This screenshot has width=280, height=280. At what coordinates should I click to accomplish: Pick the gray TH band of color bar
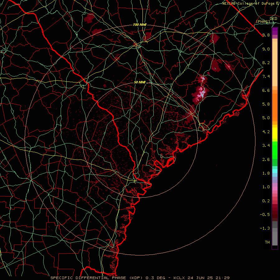coord(275,238)
